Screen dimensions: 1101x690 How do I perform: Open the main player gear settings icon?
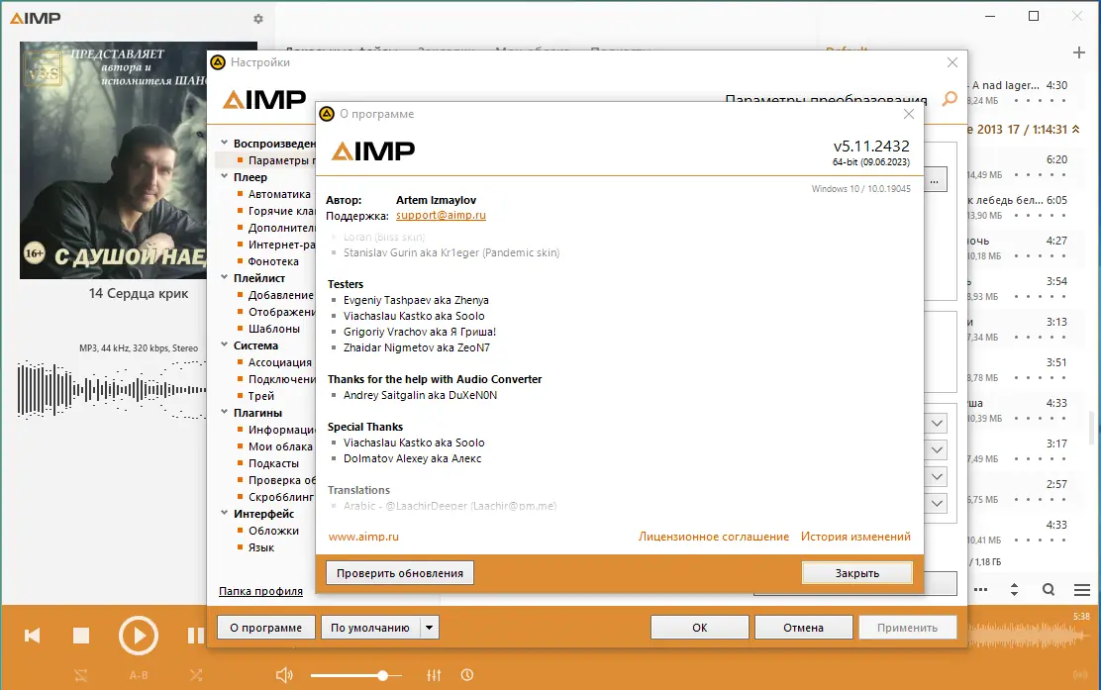point(258,19)
